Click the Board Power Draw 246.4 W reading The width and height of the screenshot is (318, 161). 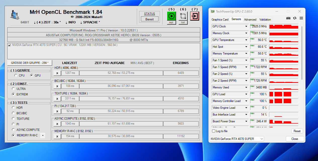[259, 121]
